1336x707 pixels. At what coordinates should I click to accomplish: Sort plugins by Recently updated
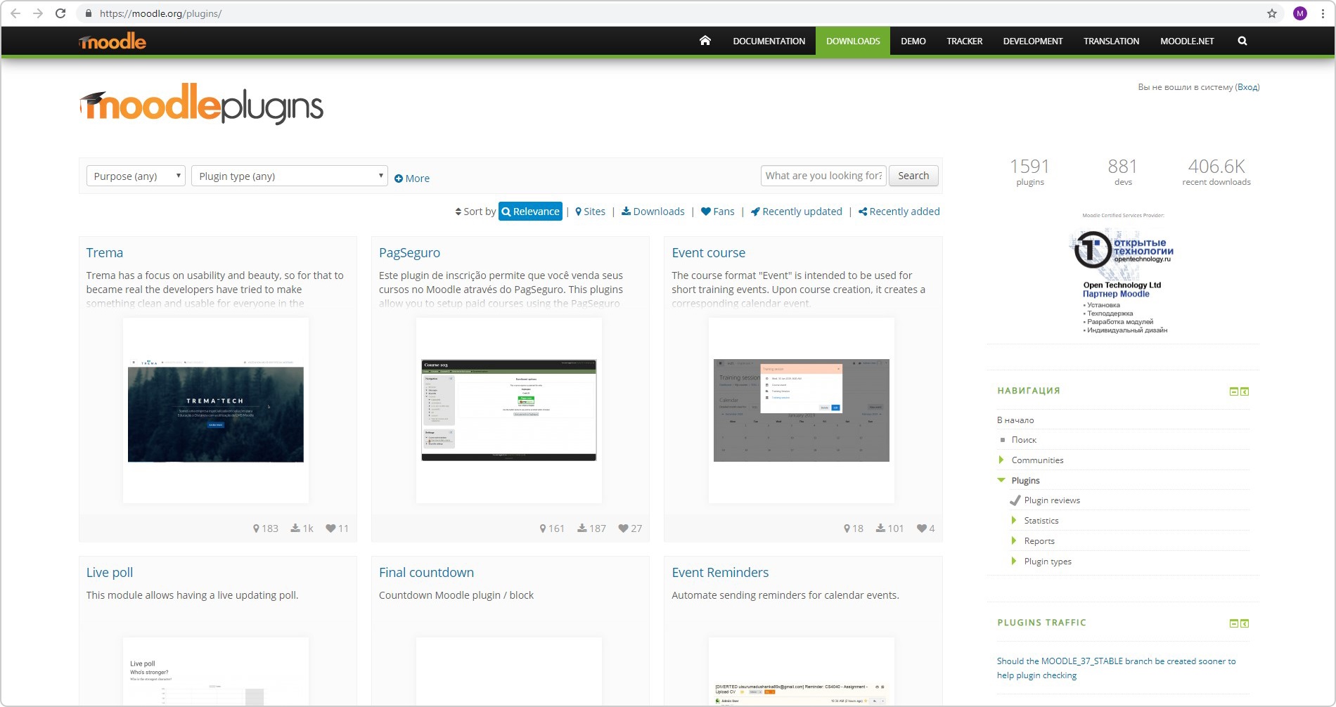[796, 212]
